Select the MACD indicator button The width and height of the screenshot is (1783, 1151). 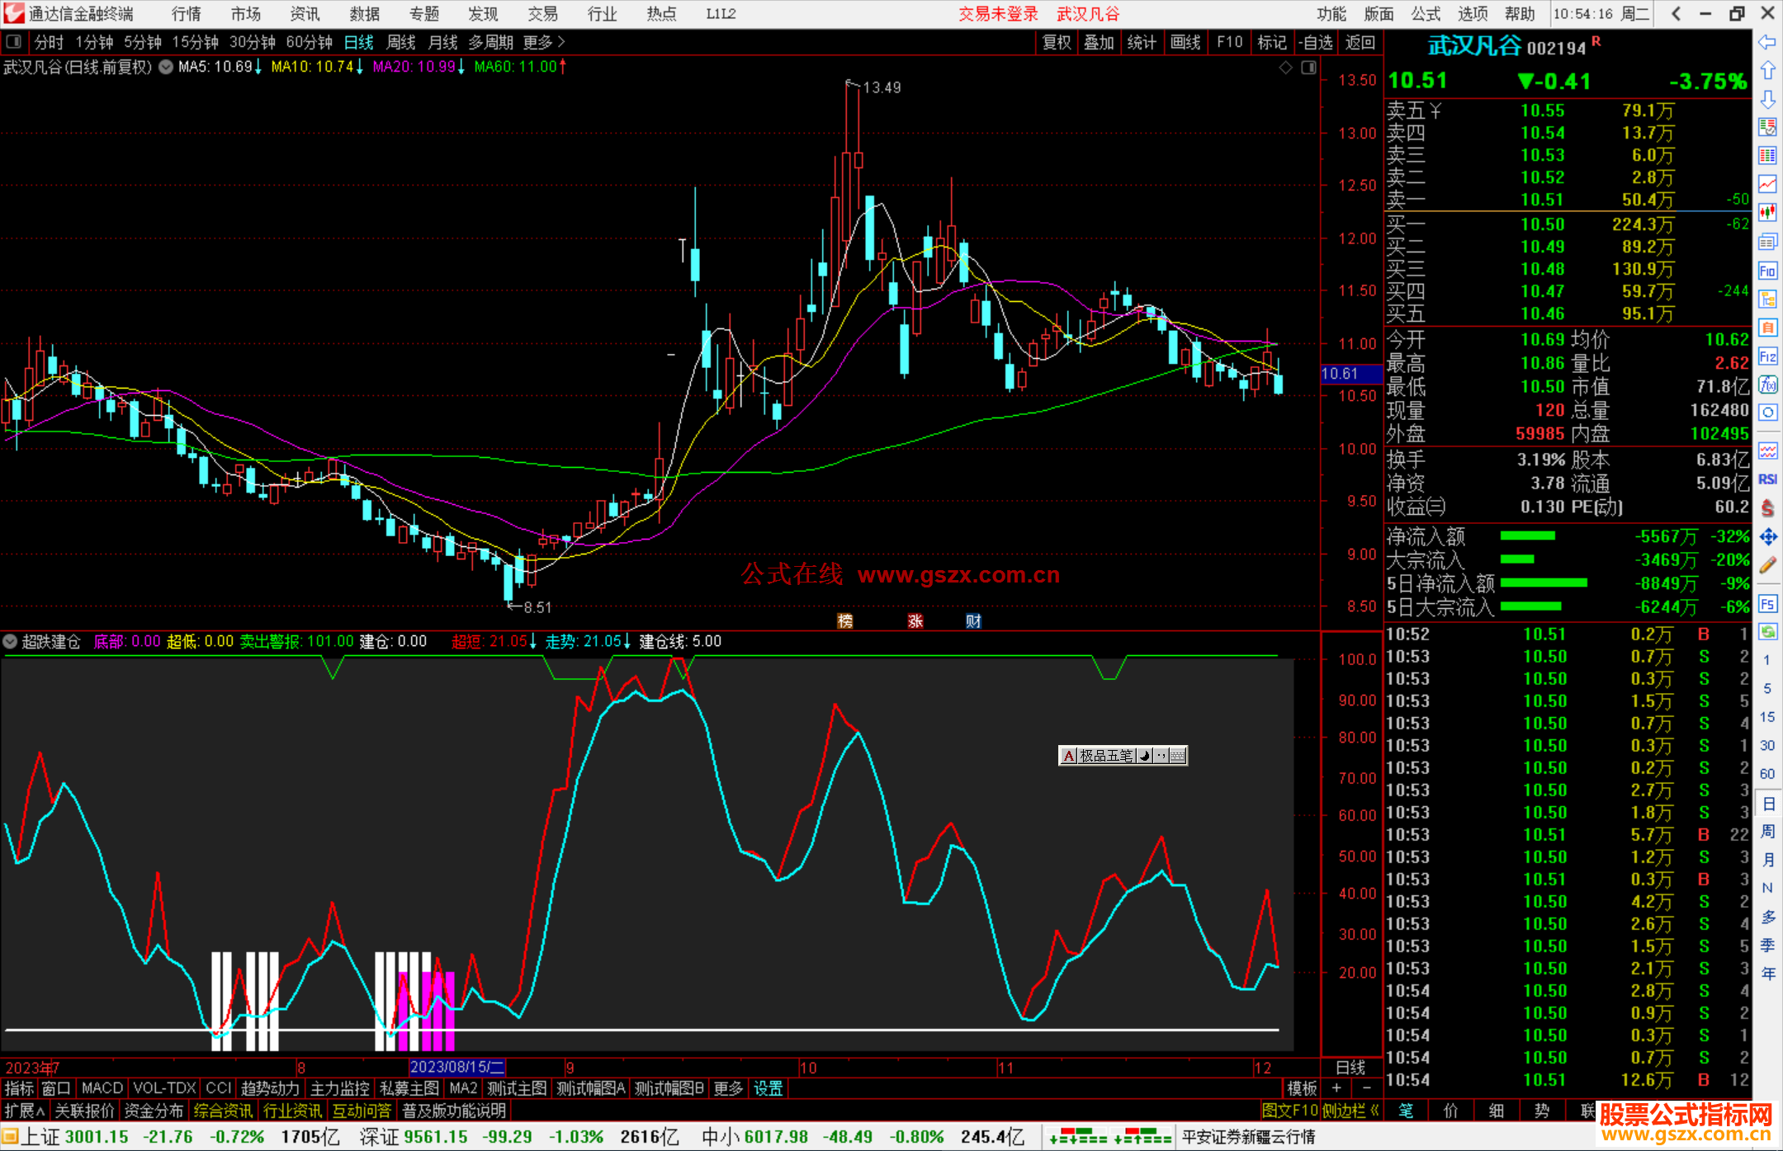point(102,1088)
